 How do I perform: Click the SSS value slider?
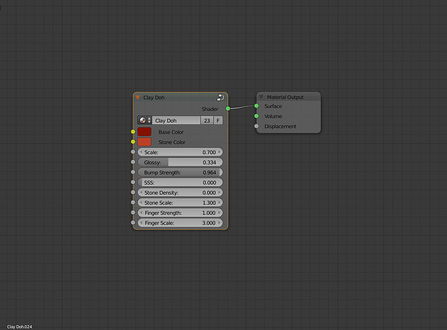(180, 182)
